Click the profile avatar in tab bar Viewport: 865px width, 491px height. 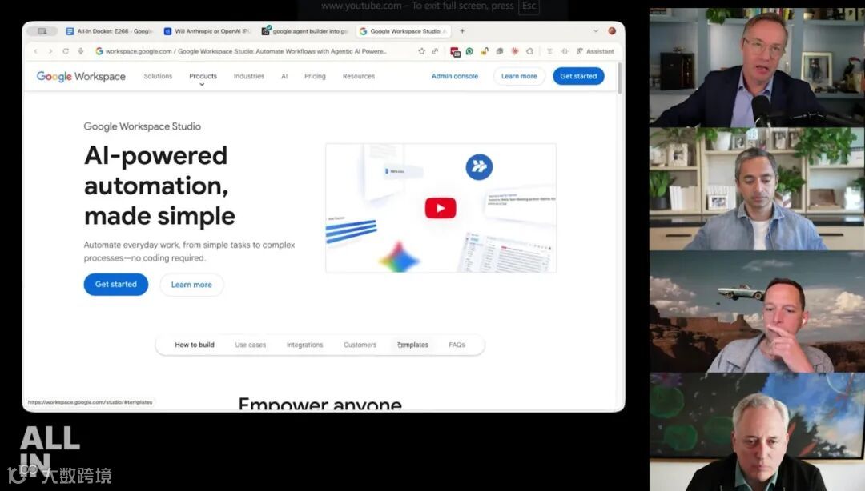[612, 31]
